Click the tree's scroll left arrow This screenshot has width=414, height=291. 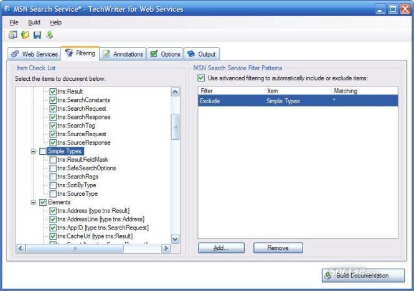click(21, 248)
